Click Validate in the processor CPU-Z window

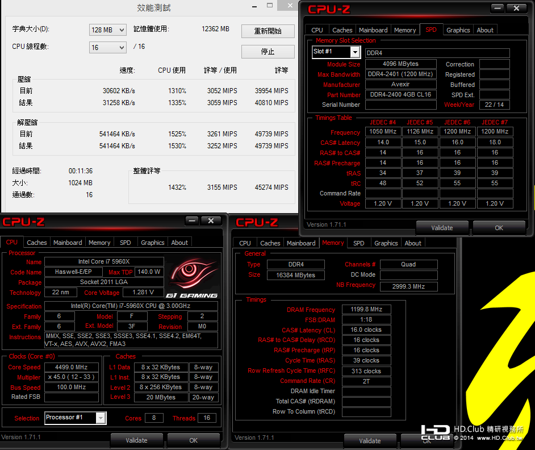pyautogui.click(x=136, y=440)
